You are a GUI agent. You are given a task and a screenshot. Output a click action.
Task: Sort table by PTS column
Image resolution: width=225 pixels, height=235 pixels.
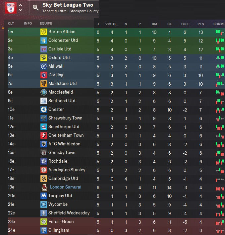click(x=200, y=24)
